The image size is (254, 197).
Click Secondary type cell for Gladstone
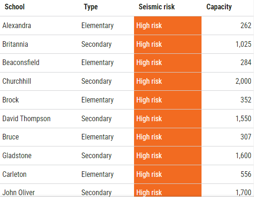(97, 156)
